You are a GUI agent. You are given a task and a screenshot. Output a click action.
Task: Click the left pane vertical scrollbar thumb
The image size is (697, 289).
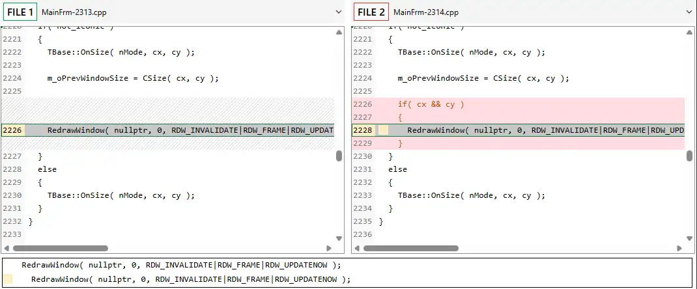pos(339,156)
